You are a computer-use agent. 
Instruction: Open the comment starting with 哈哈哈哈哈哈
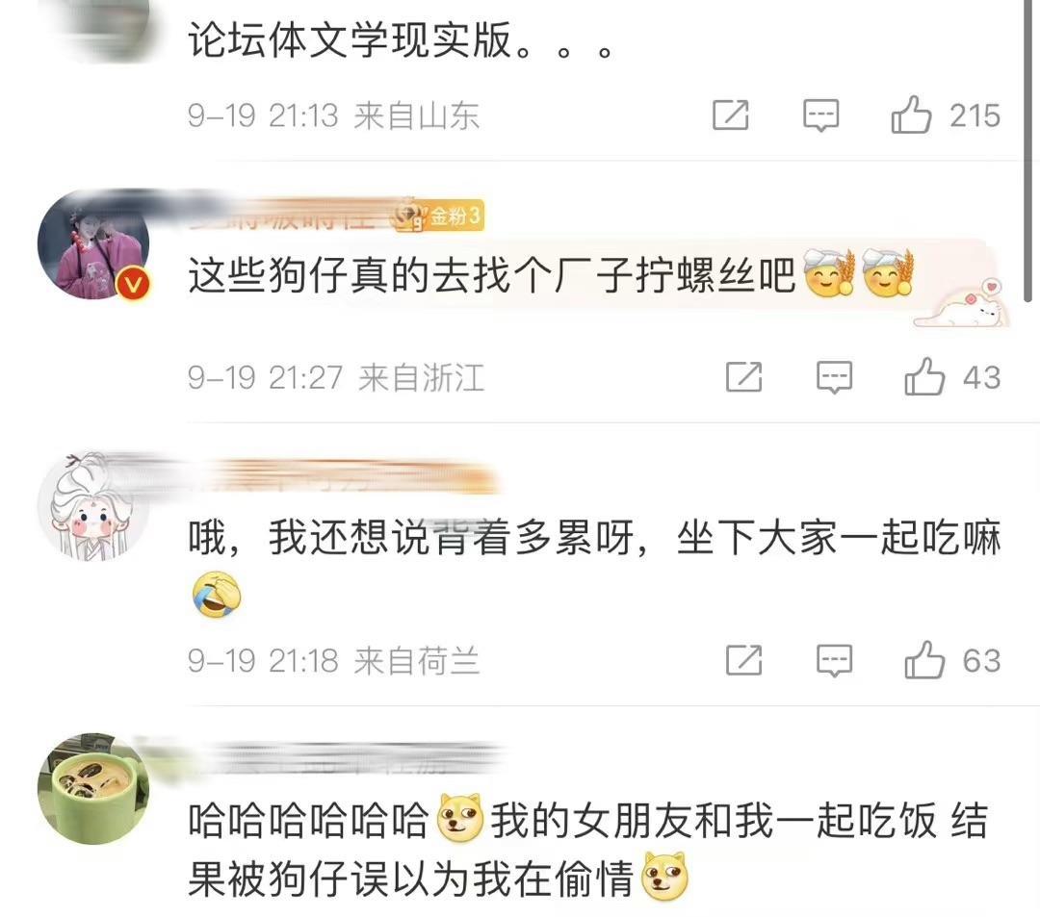[x=588, y=850]
